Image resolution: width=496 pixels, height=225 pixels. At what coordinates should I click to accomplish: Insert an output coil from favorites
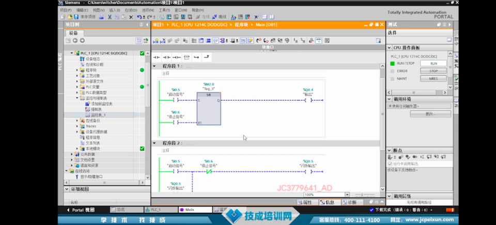tap(177, 57)
